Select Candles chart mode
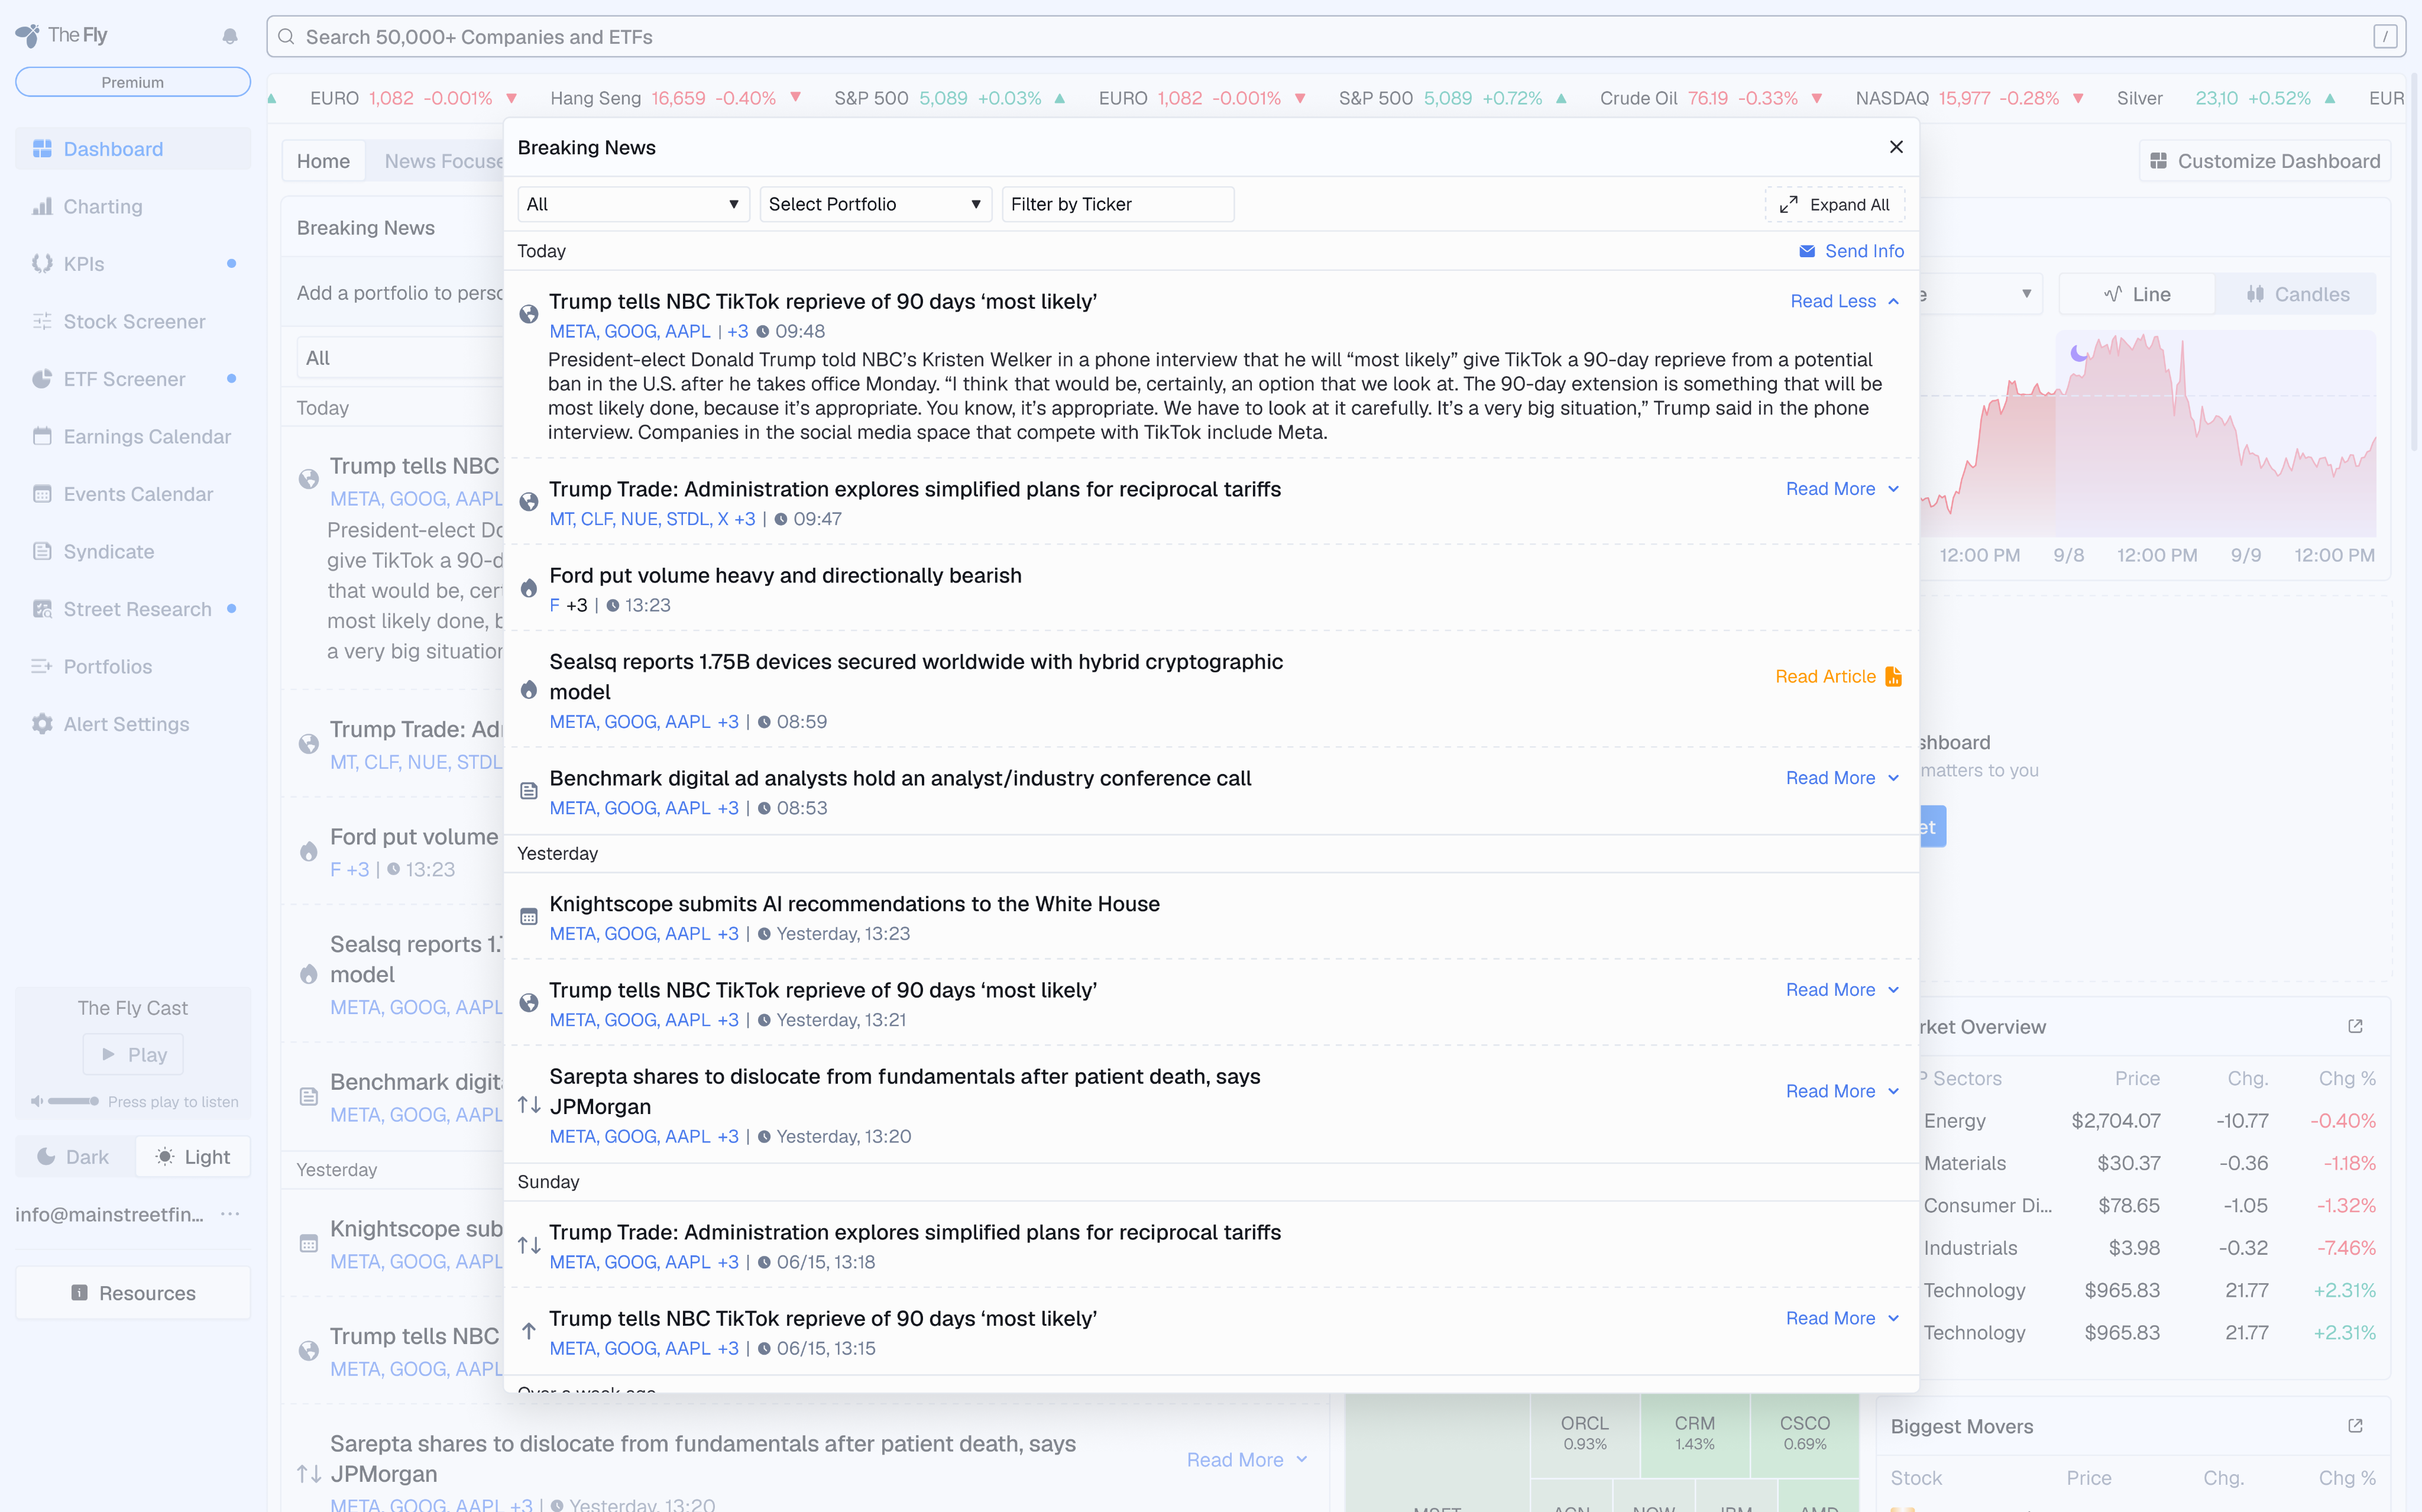The width and height of the screenshot is (2422, 1512). point(2297,294)
